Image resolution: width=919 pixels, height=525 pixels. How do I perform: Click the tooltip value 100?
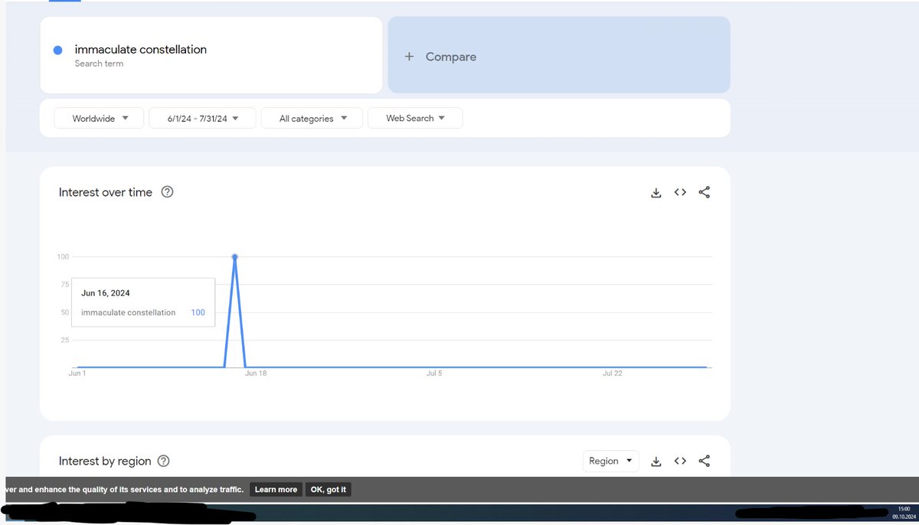click(x=198, y=312)
